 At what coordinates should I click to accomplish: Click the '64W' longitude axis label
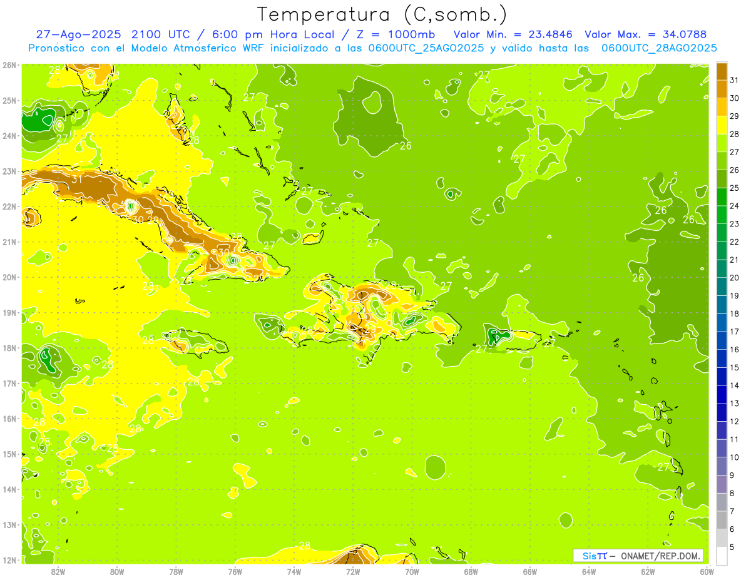589,571
